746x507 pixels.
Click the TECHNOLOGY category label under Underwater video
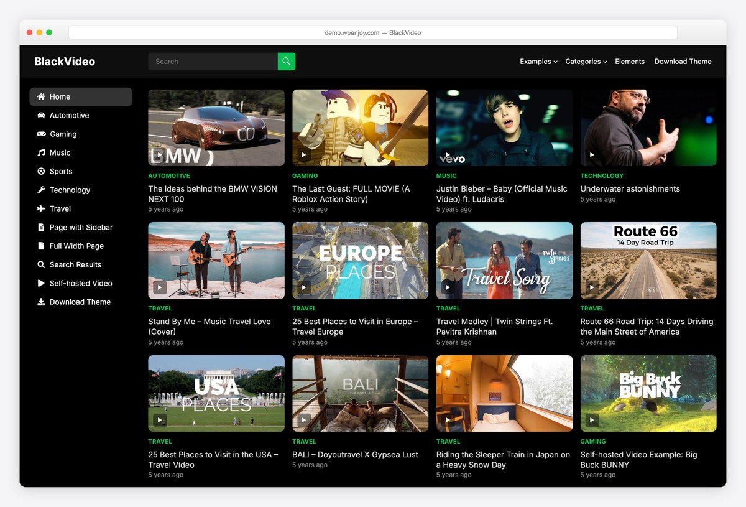pos(602,176)
